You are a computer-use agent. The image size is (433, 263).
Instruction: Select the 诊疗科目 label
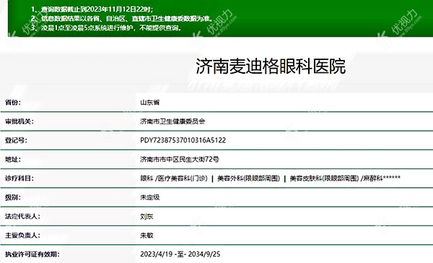[19, 178]
